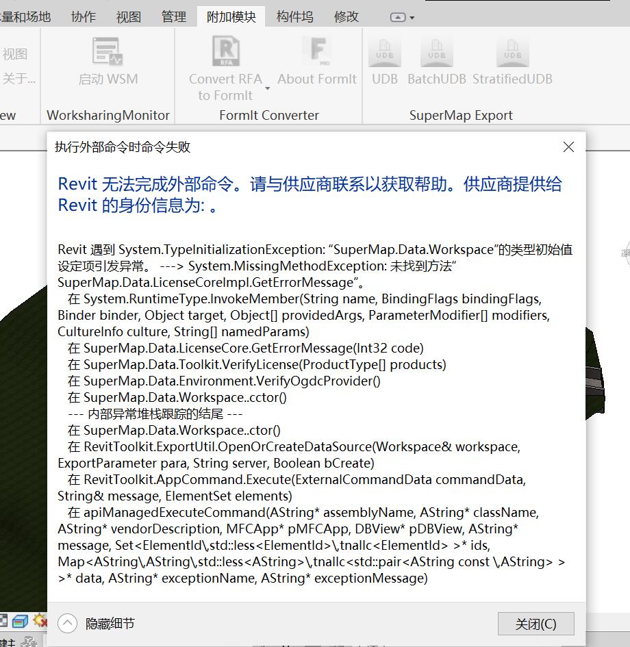Click the 视图 button in the left ribbon panel
Image resolution: width=630 pixels, height=647 pixels.
click(15, 54)
